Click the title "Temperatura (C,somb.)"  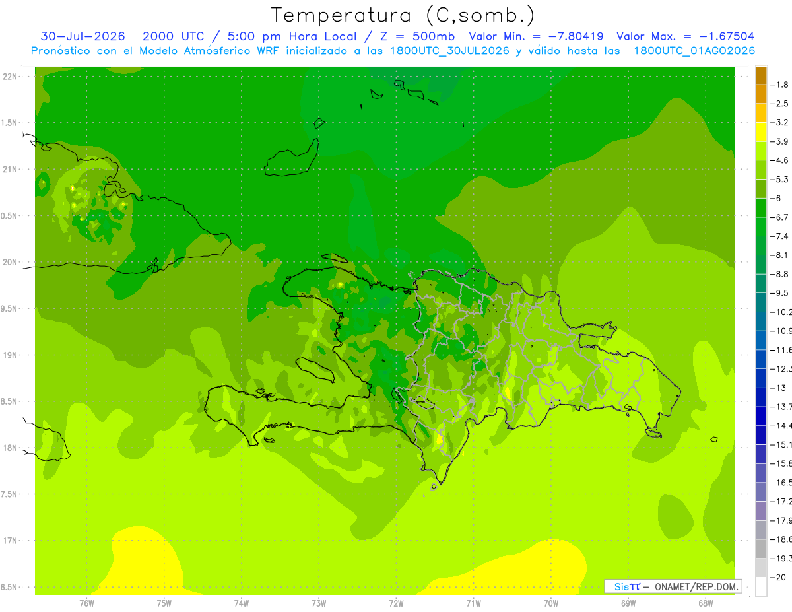[x=403, y=15]
